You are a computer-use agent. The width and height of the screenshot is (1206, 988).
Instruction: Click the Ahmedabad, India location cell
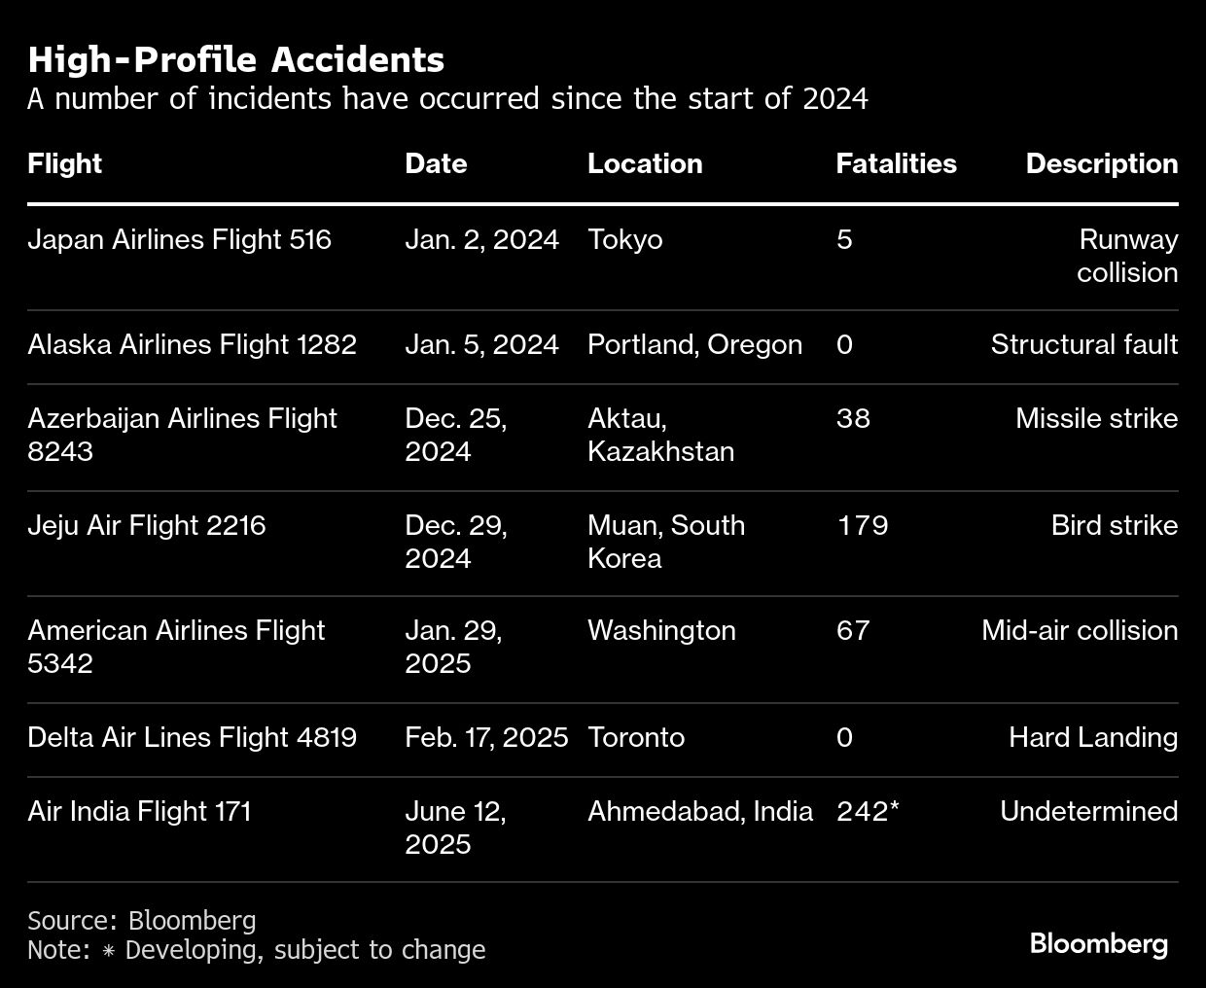pyautogui.click(x=699, y=811)
